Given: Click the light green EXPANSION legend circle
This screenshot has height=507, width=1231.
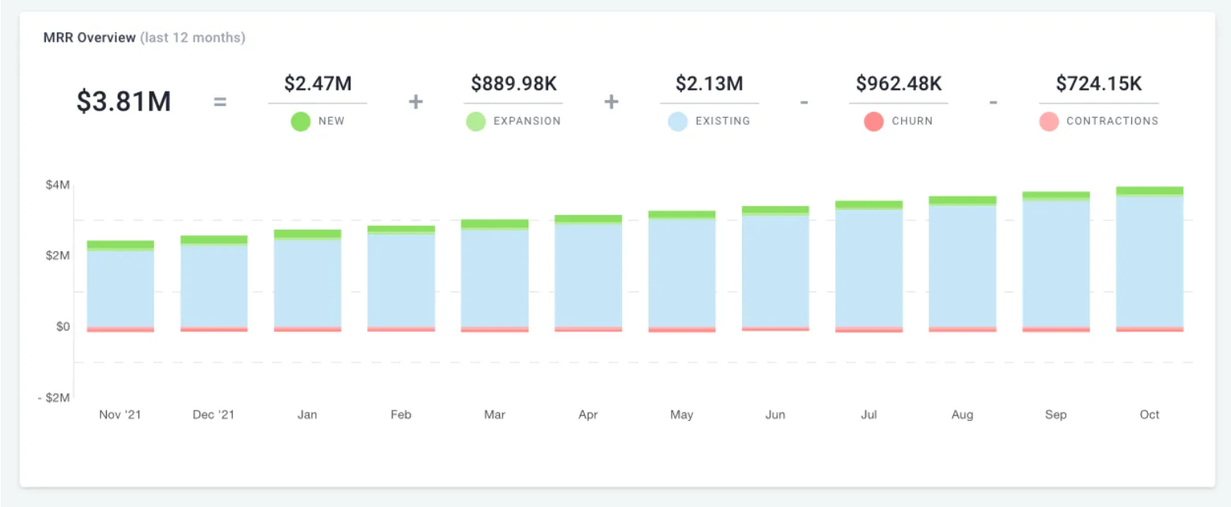Looking at the screenshot, I should [475, 122].
